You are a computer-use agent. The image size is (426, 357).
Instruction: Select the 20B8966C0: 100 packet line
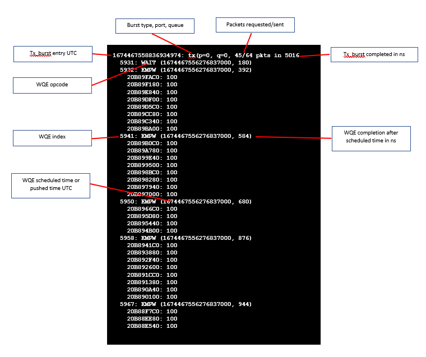[x=152, y=208]
